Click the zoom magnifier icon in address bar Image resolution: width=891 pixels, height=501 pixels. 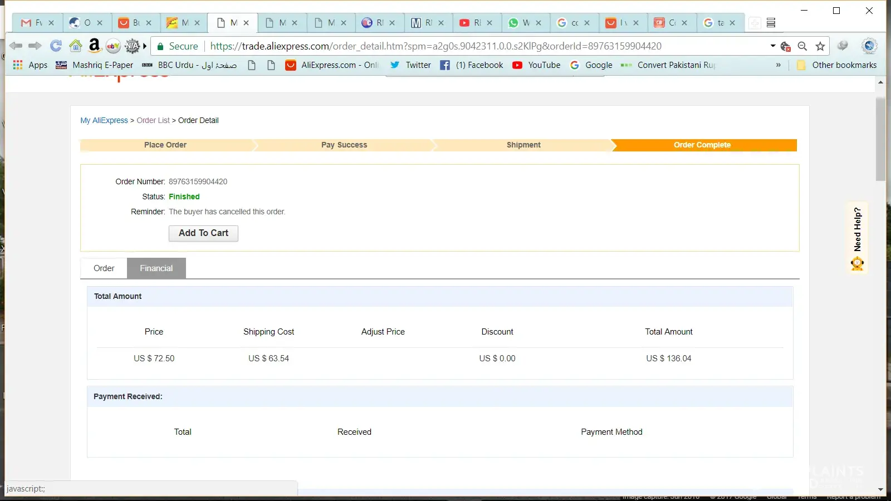802,46
